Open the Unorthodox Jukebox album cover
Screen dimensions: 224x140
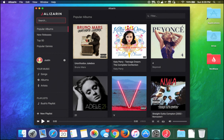[x=90, y=41]
